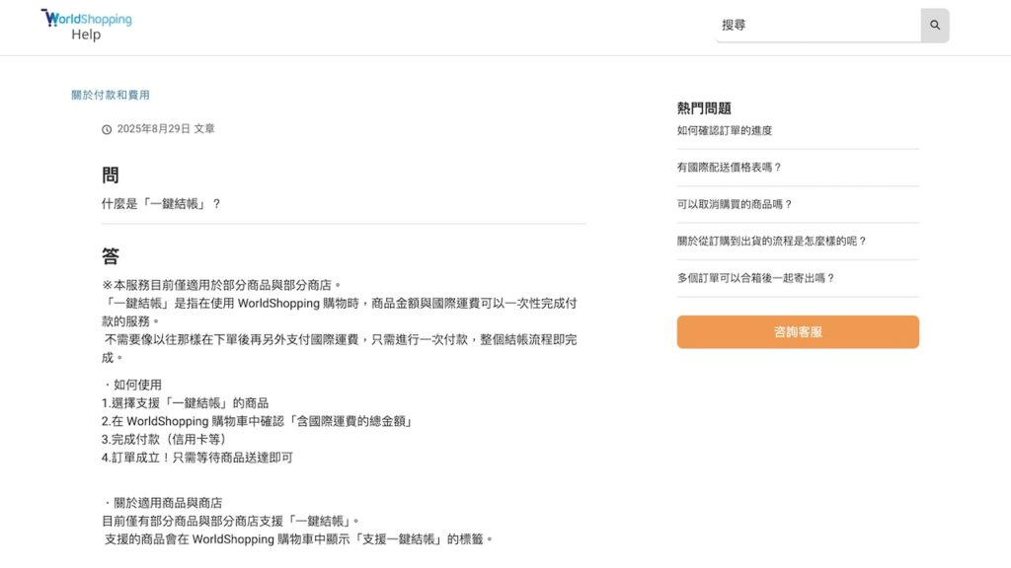Click the 熱門問題 sidebar heading

704,108
